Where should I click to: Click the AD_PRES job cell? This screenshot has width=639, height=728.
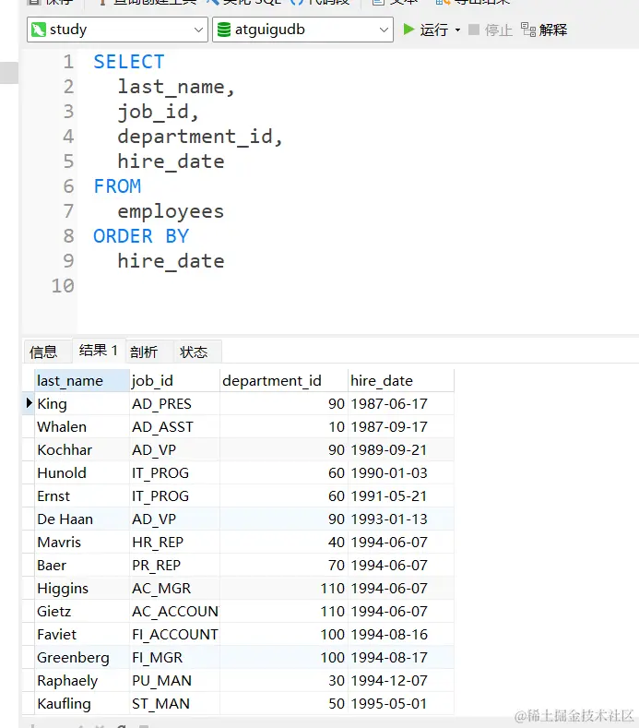(174, 404)
